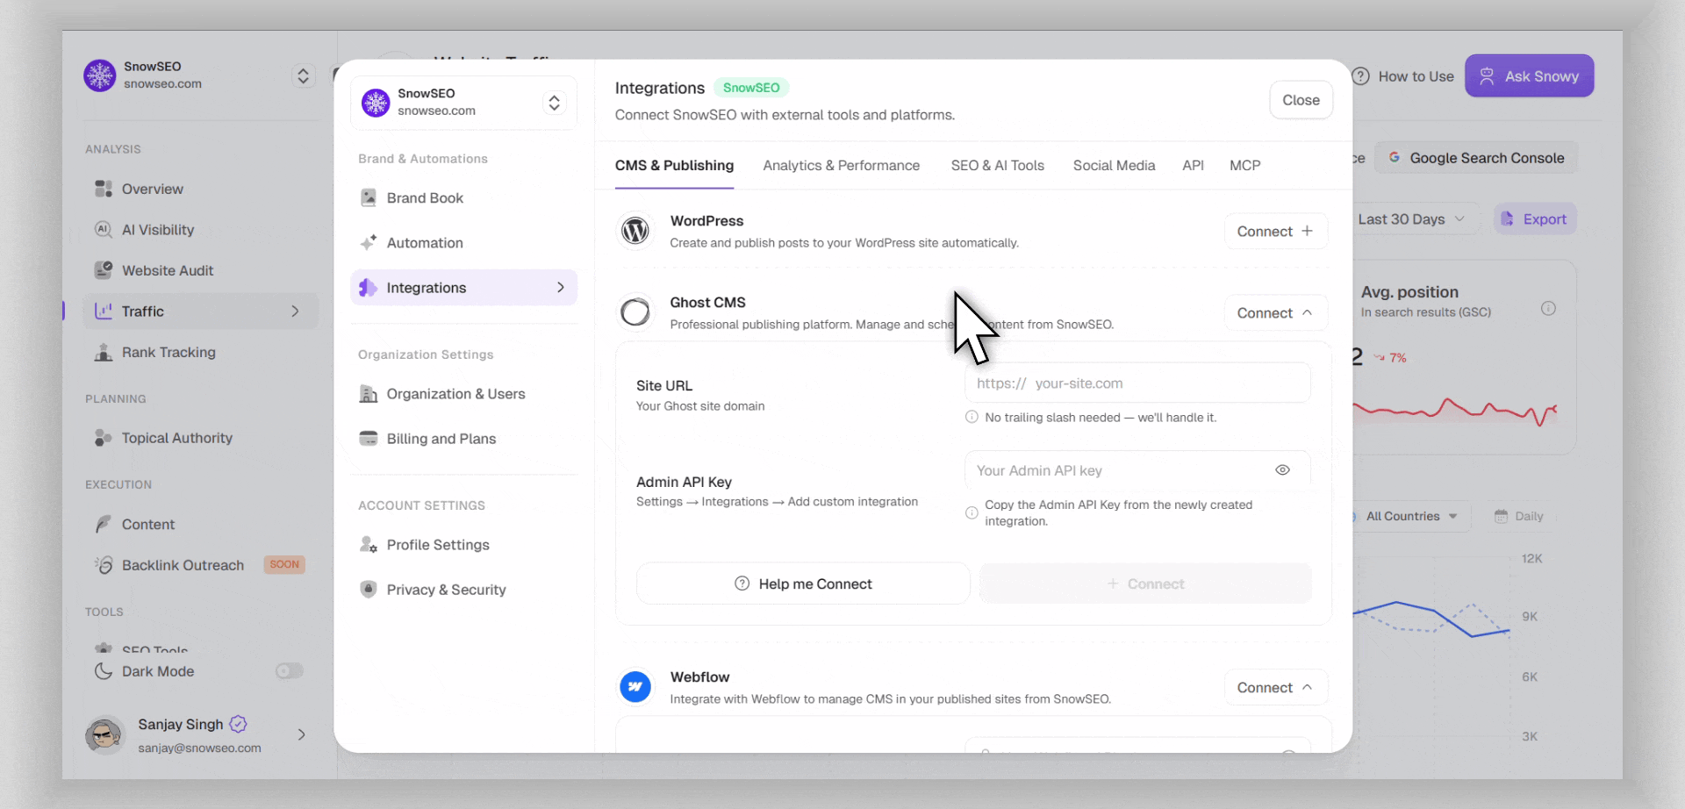Click the Webflow logo icon

point(635,687)
